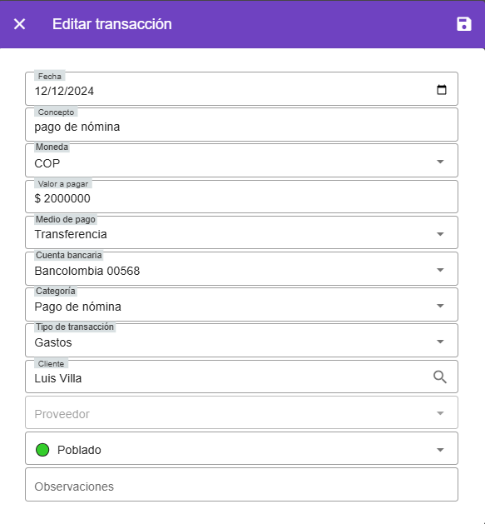Click the date text 12/12/2024
Image resolution: width=485 pixels, height=524 pixels.
(64, 91)
